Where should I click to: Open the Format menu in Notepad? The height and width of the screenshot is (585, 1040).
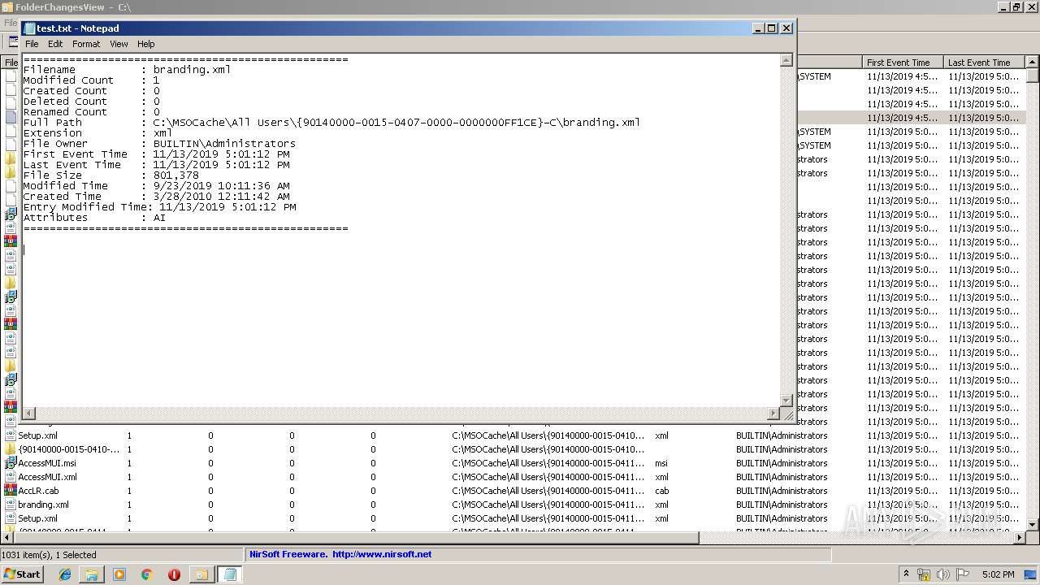click(86, 44)
